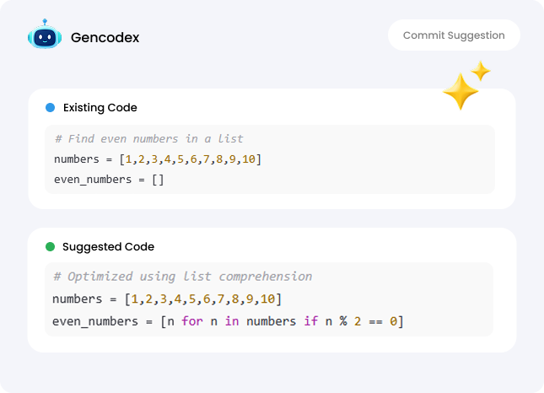Click the green dot beside Suggested Code
This screenshot has height=393, width=544.
(x=50, y=247)
